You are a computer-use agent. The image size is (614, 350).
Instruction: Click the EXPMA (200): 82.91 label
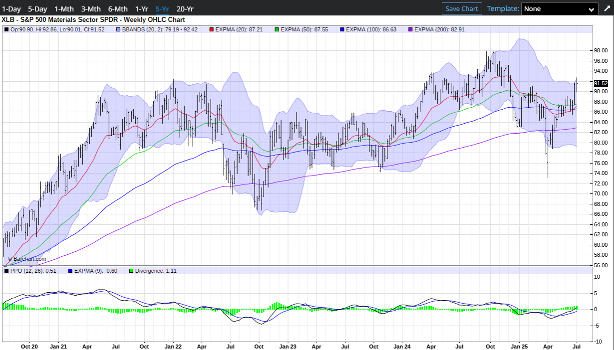(440, 29)
